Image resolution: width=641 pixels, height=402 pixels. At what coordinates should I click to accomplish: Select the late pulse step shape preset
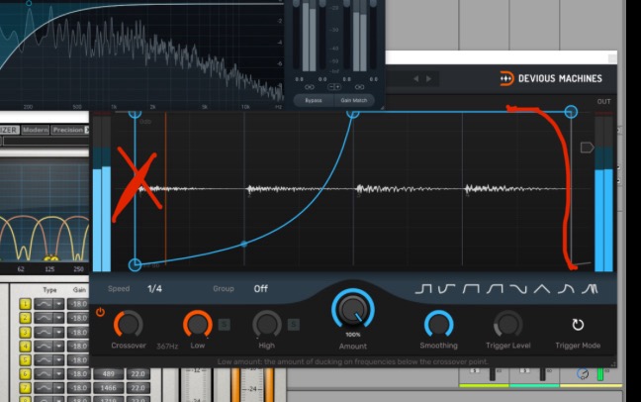423,289
